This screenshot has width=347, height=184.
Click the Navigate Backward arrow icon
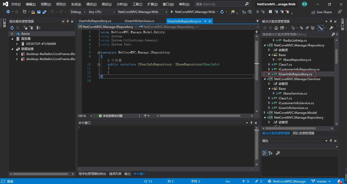point(8,12)
